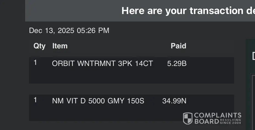Click the partial 'D' heading in right panel

pyautogui.click(x=253, y=56)
